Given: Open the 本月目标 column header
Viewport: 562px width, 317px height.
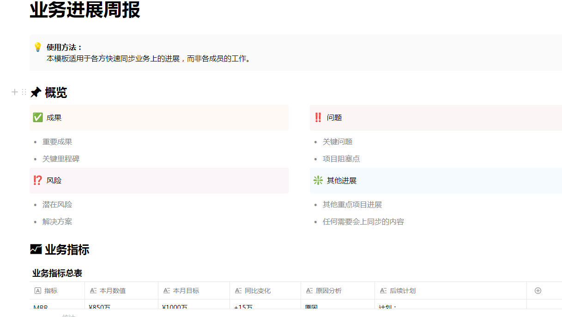Looking at the screenshot, I should pos(194,291).
